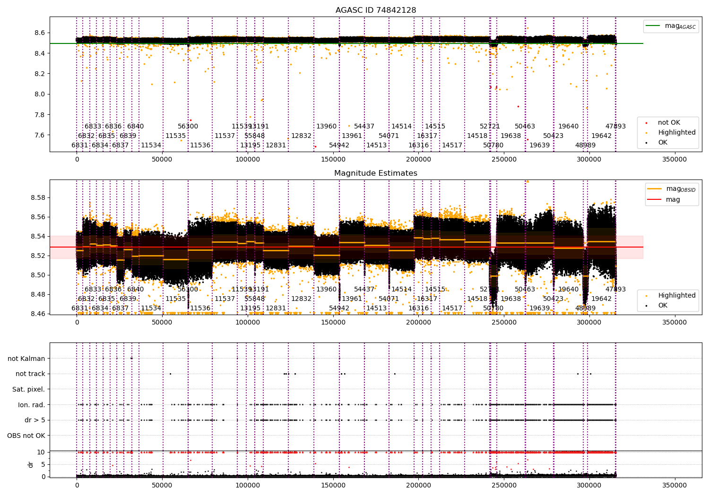
Task: Click OBSID label '48989' in the top plot
Action: 586,145
